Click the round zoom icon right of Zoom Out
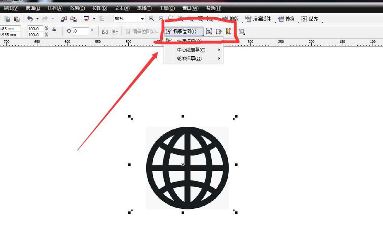The image size is (383, 252). point(171,18)
